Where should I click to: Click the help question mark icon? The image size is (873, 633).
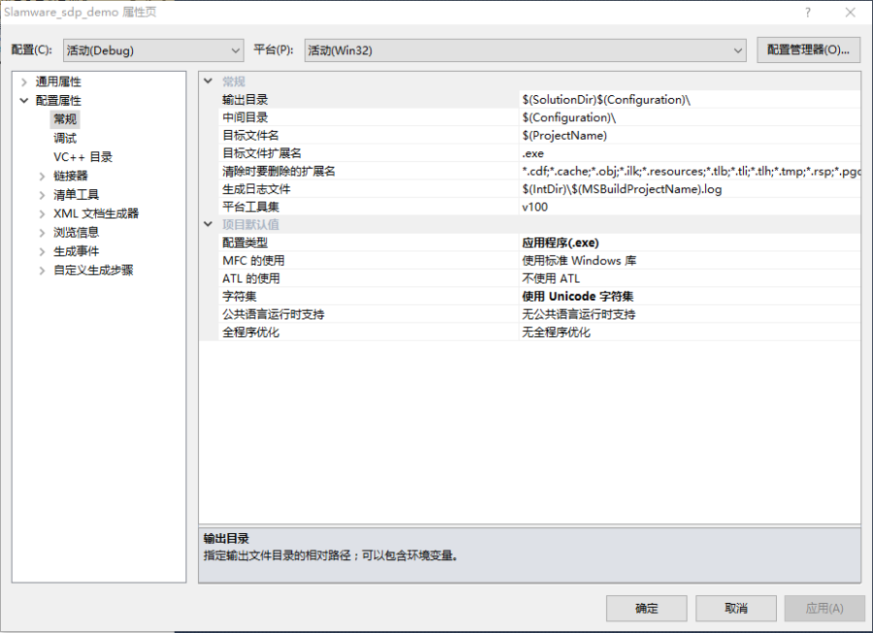pyautogui.click(x=808, y=11)
